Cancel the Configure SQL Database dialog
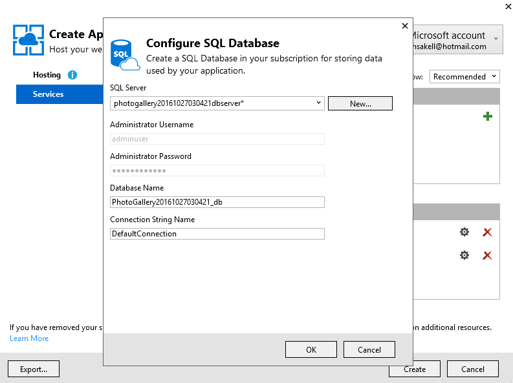Image resolution: width=513 pixels, height=383 pixels. click(x=369, y=349)
